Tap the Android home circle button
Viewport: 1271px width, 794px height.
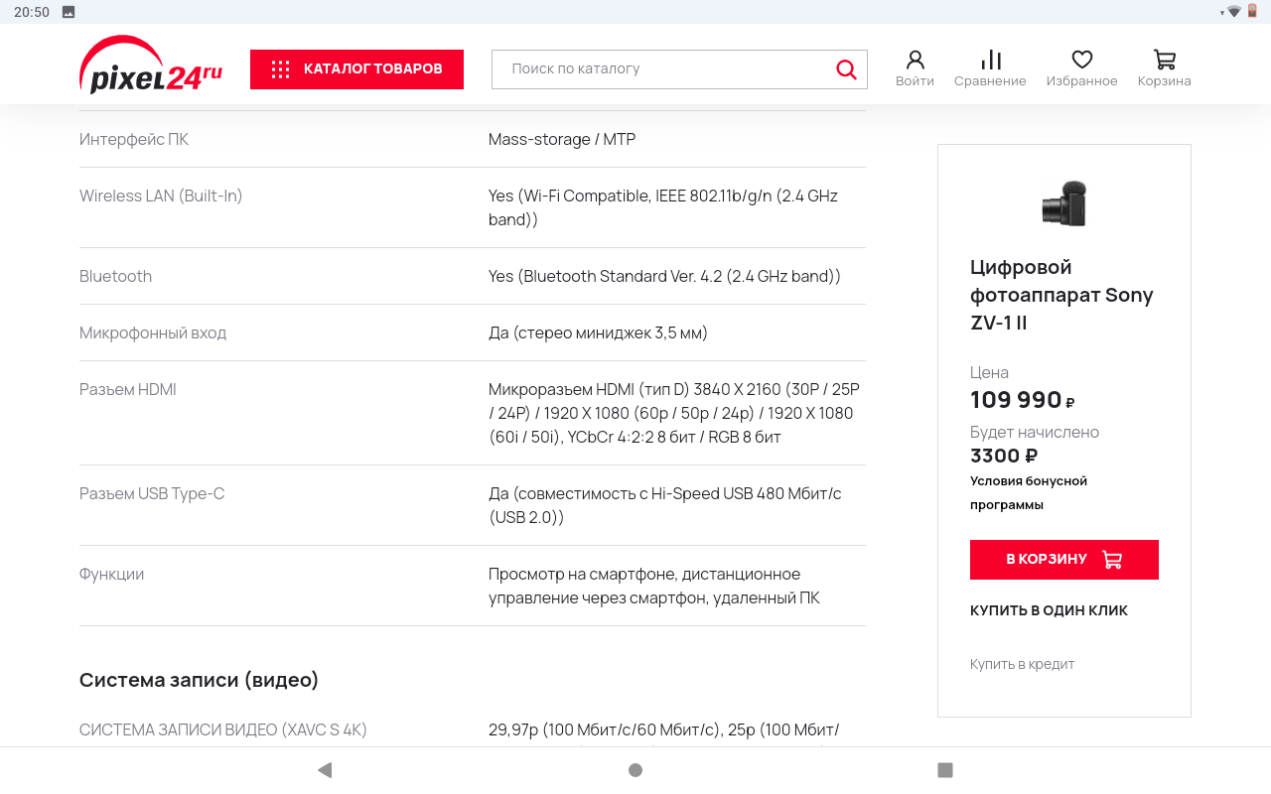click(x=635, y=770)
